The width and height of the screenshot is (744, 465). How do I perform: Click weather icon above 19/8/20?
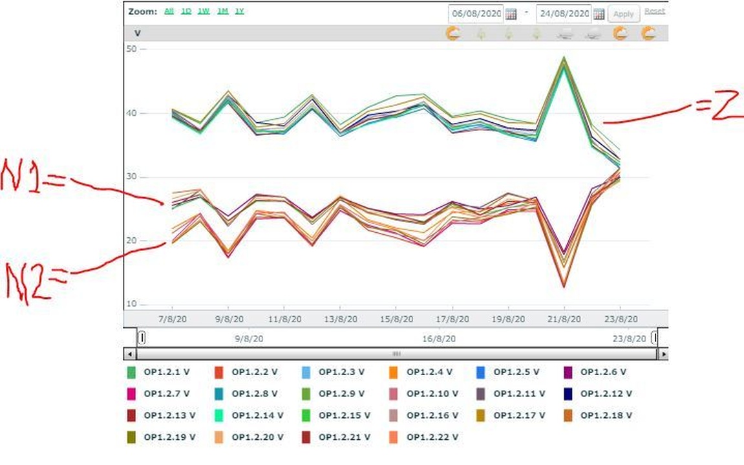point(509,33)
